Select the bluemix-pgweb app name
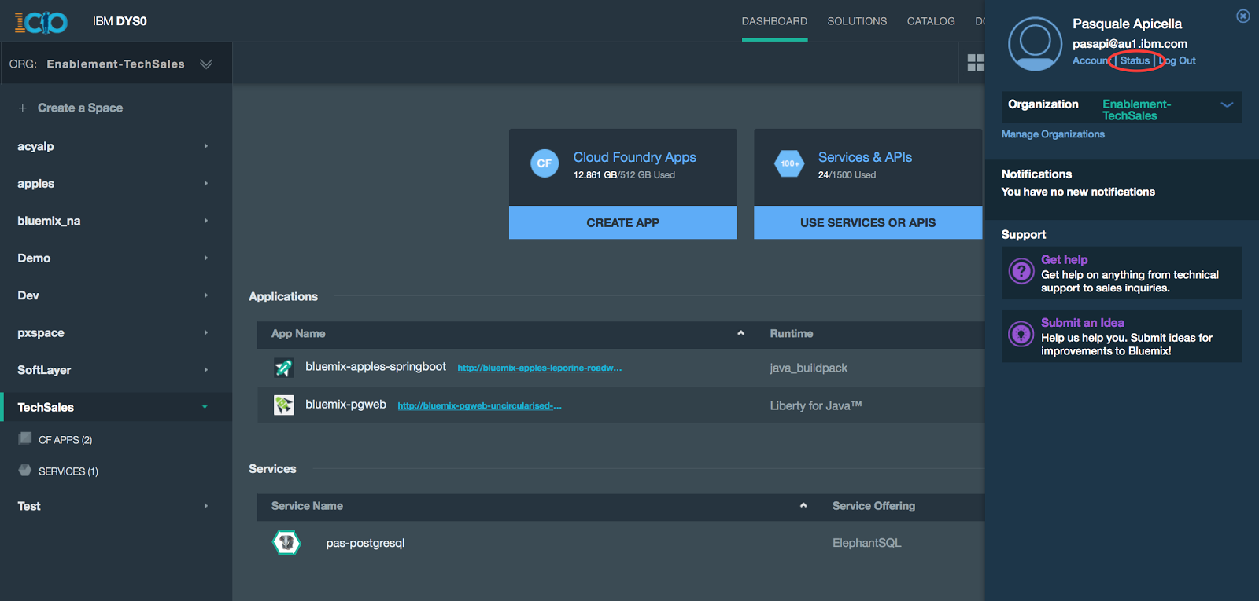The height and width of the screenshot is (601, 1259). pyautogui.click(x=346, y=405)
